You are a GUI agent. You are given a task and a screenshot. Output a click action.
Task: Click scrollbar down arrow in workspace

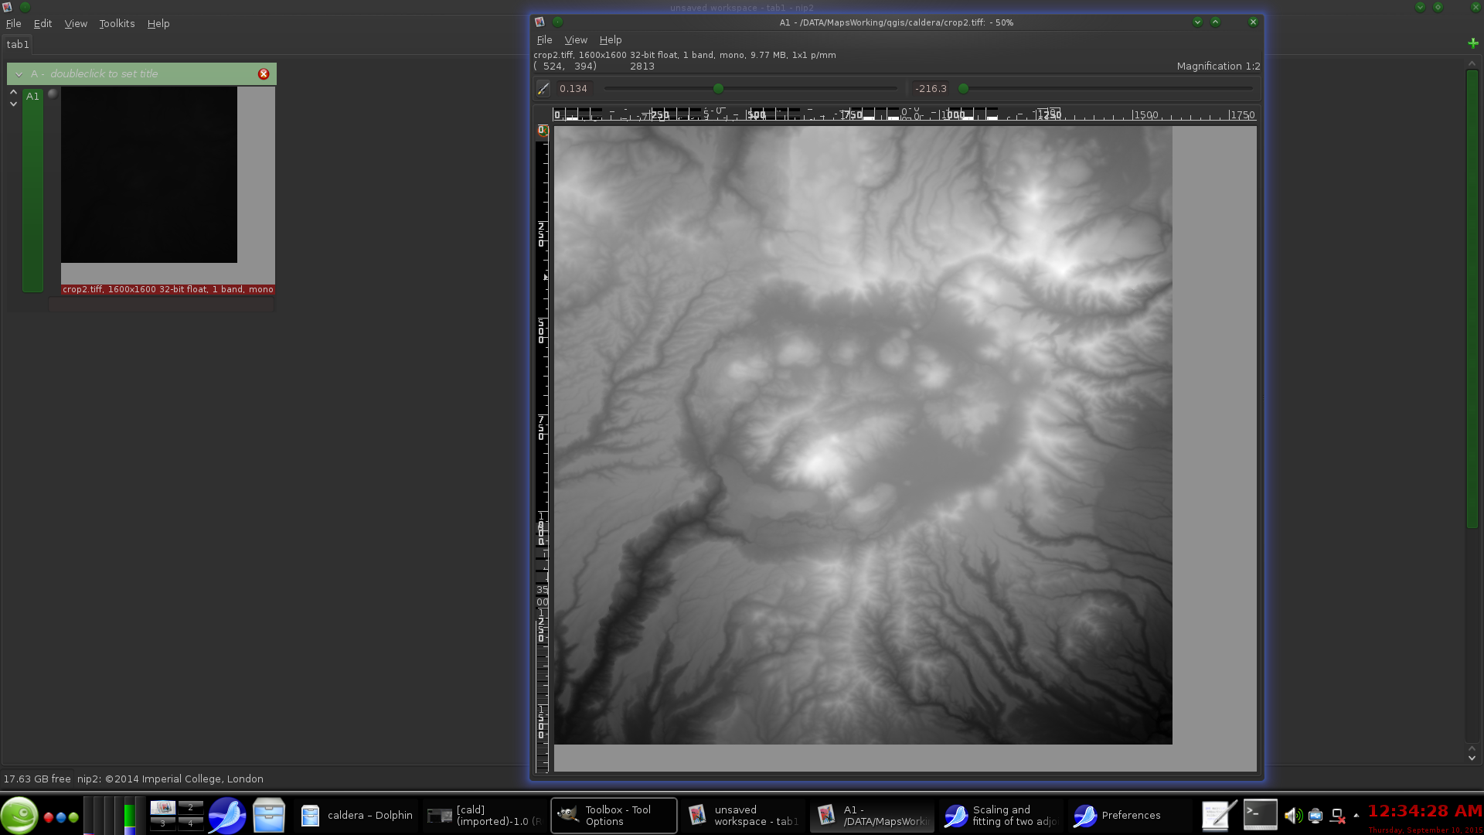pos(1472,758)
